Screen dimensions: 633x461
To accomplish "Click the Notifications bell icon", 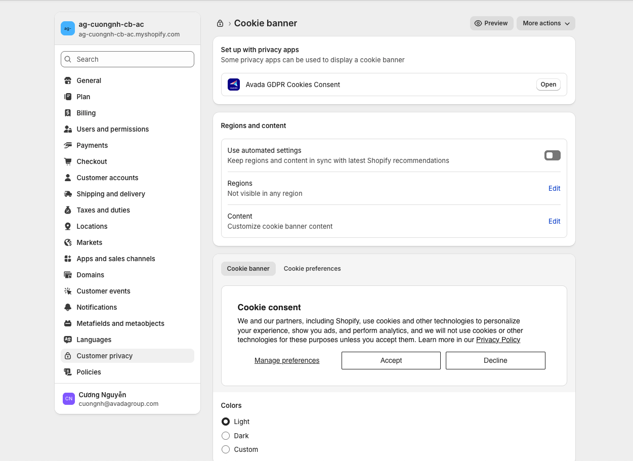I will click(x=68, y=307).
